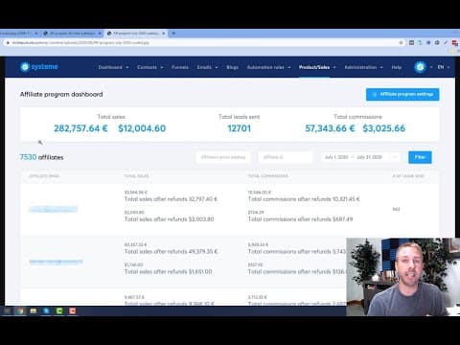The image size is (460, 345).
Task: Click the Total Sales column header
Action: (x=136, y=176)
